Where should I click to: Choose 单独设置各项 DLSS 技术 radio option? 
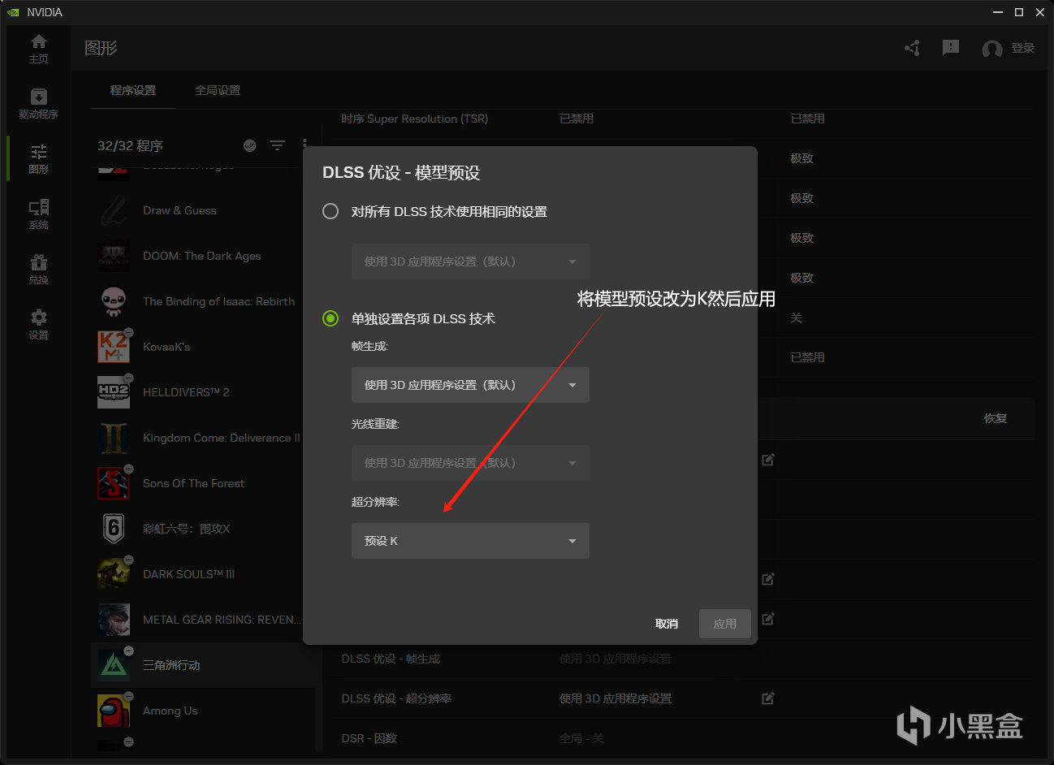coord(330,318)
